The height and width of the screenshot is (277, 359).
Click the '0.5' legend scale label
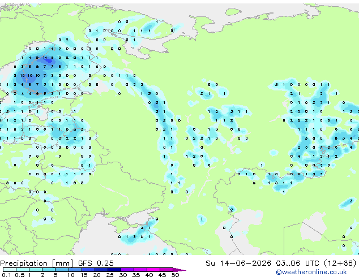click(x=19, y=275)
